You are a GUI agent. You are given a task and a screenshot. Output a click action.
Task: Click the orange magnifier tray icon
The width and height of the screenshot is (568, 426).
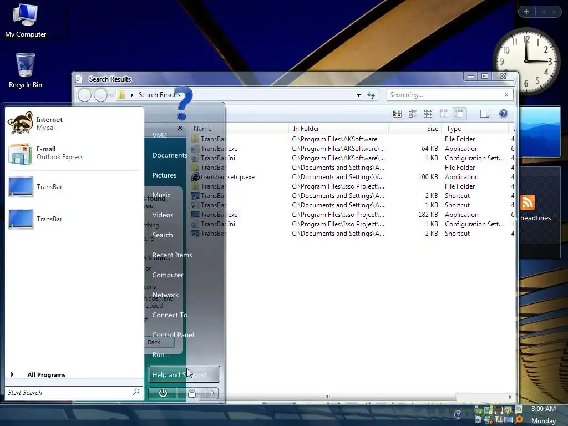tap(519, 420)
